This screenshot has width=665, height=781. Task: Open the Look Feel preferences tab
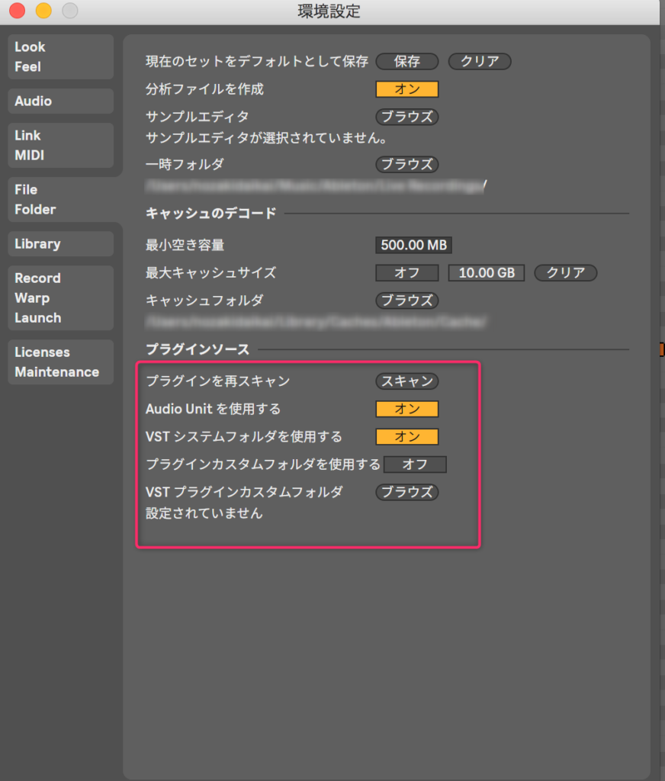click(x=60, y=56)
